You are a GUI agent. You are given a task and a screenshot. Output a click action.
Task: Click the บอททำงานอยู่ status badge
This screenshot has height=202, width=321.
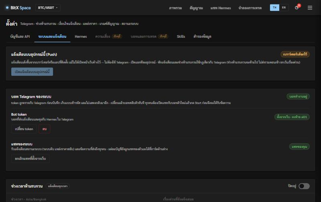(x=298, y=96)
